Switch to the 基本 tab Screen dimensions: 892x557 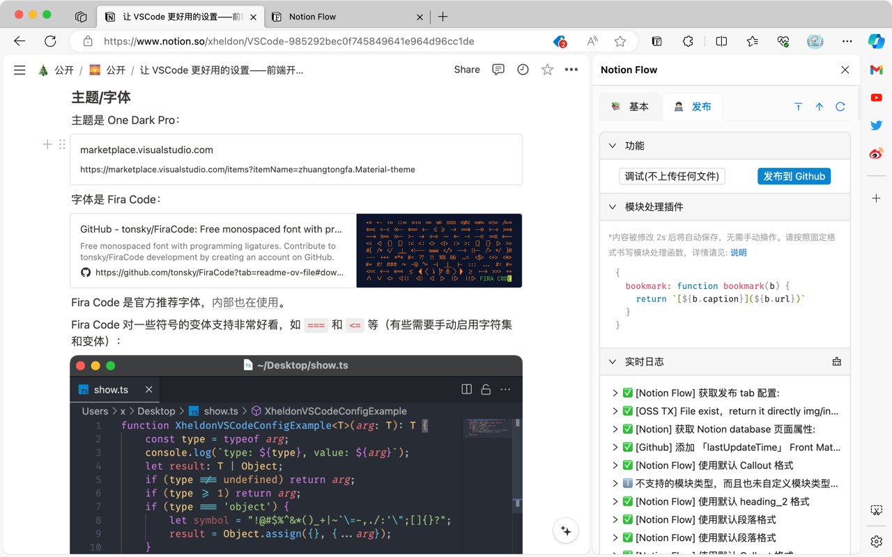pos(630,107)
